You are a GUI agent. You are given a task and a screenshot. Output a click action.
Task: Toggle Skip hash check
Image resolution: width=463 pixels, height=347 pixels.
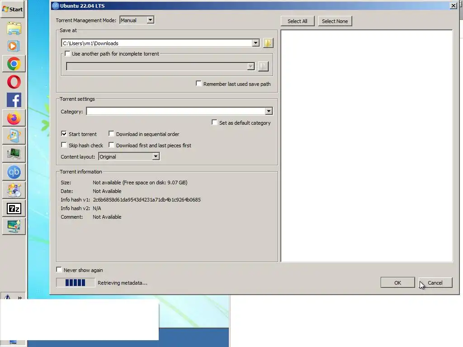(64, 145)
